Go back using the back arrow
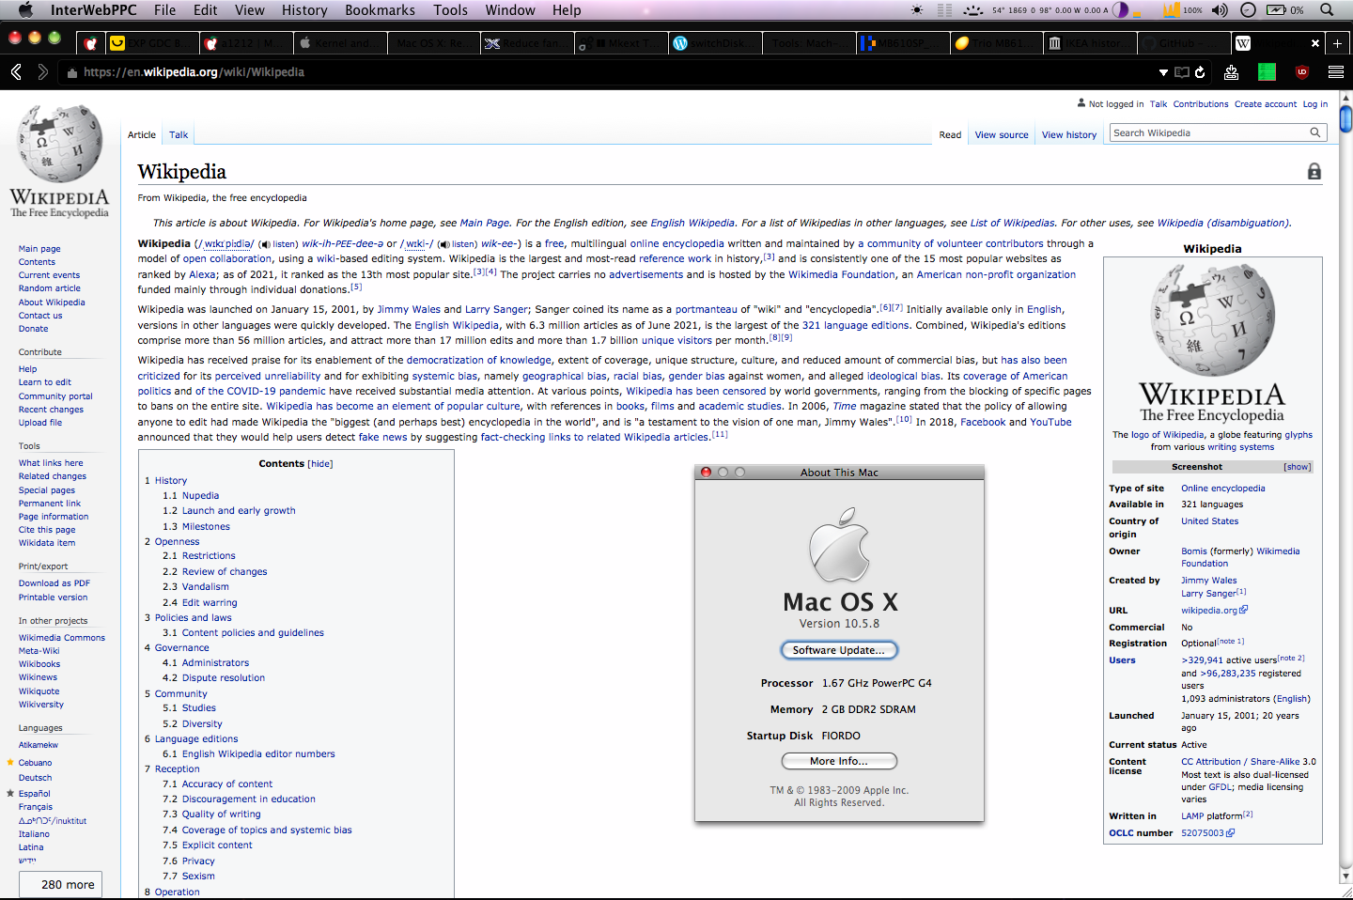1353x900 pixels. (x=16, y=72)
